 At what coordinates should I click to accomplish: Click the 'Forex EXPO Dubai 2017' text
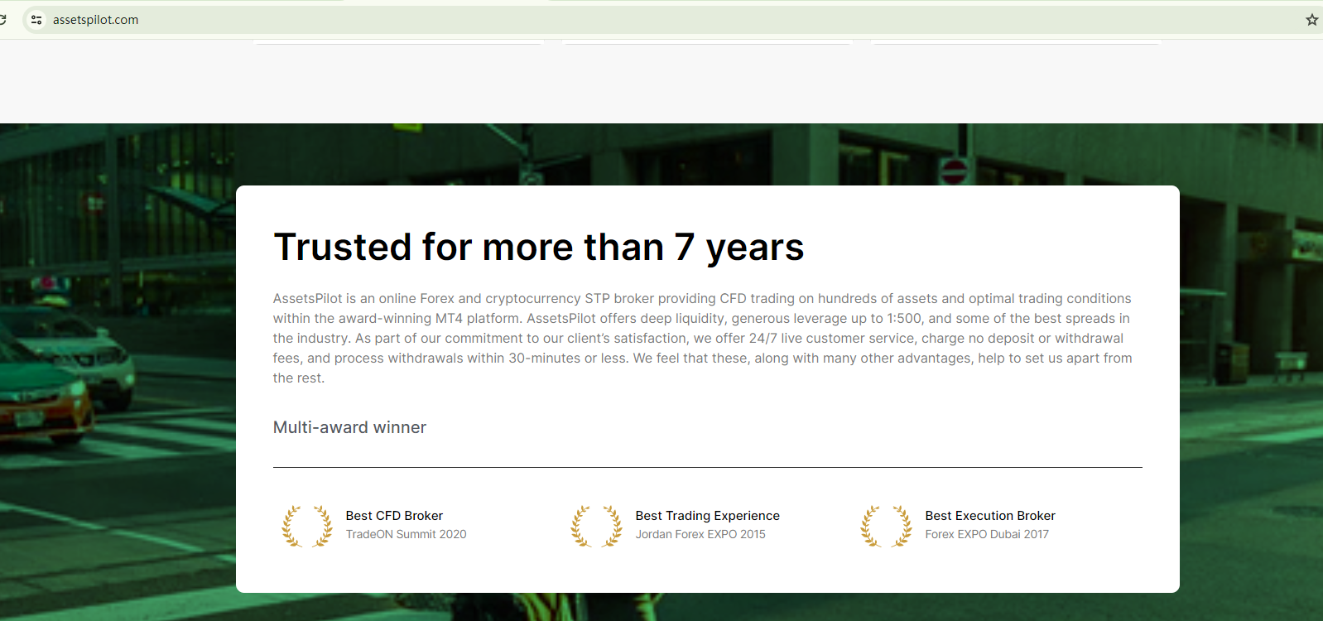coord(987,535)
